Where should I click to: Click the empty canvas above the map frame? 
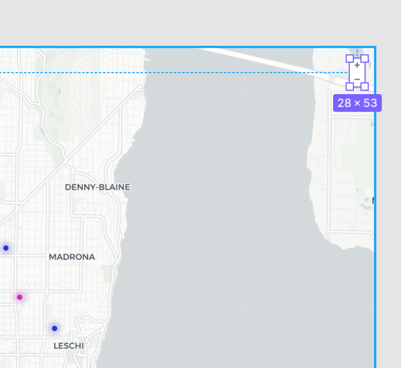[179, 24]
